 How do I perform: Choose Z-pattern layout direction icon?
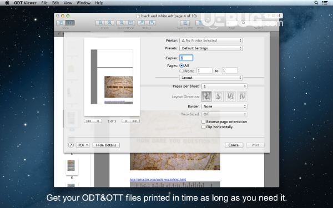tap(206, 97)
